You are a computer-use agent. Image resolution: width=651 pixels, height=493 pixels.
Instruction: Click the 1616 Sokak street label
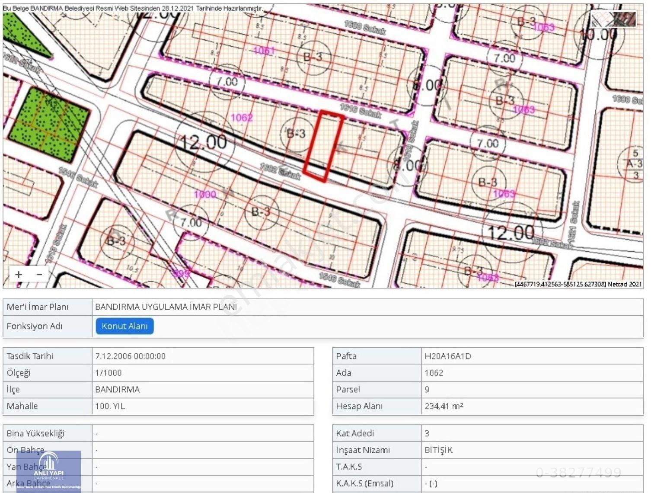361,111
